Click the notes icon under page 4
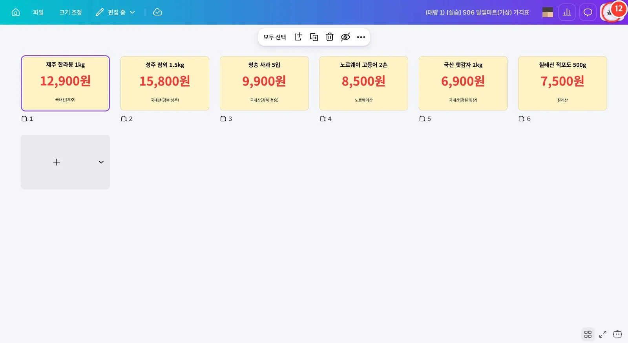The width and height of the screenshot is (628, 343). (323, 119)
